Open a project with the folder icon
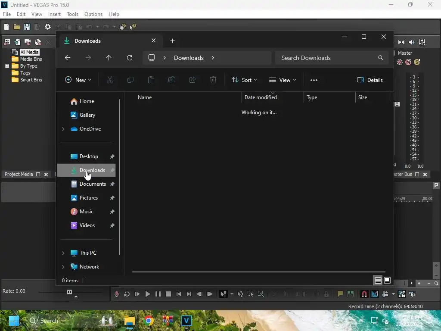This screenshot has height=331, width=441. click(17, 27)
